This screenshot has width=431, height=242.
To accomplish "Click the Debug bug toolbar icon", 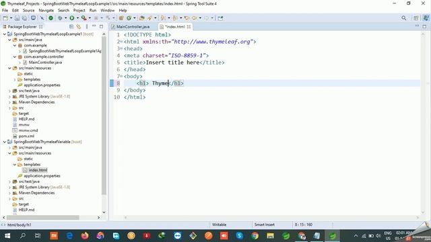I will (60, 18).
